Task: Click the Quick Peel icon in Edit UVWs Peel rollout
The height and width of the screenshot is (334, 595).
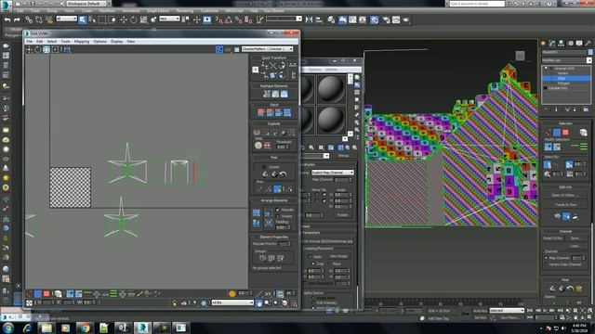Action: (x=265, y=174)
